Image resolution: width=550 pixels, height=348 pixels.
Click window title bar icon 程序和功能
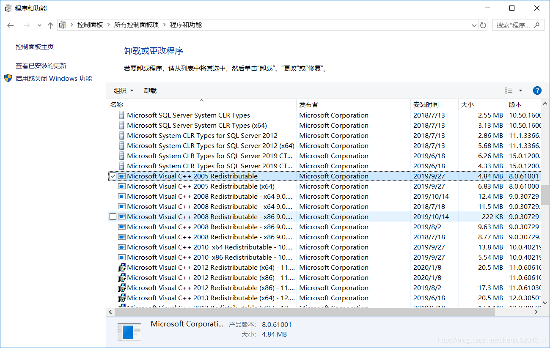[8, 8]
